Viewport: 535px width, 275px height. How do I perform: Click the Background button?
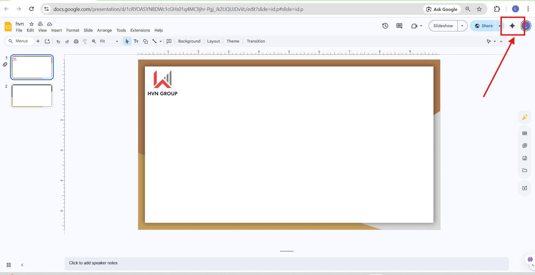click(x=189, y=41)
